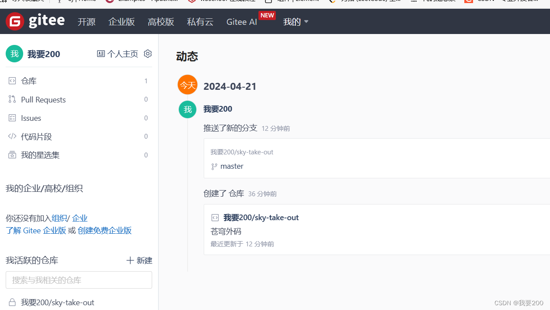
Task: Open 我要200/sky-take-out in pushed-branch card
Action: tap(242, 152)
